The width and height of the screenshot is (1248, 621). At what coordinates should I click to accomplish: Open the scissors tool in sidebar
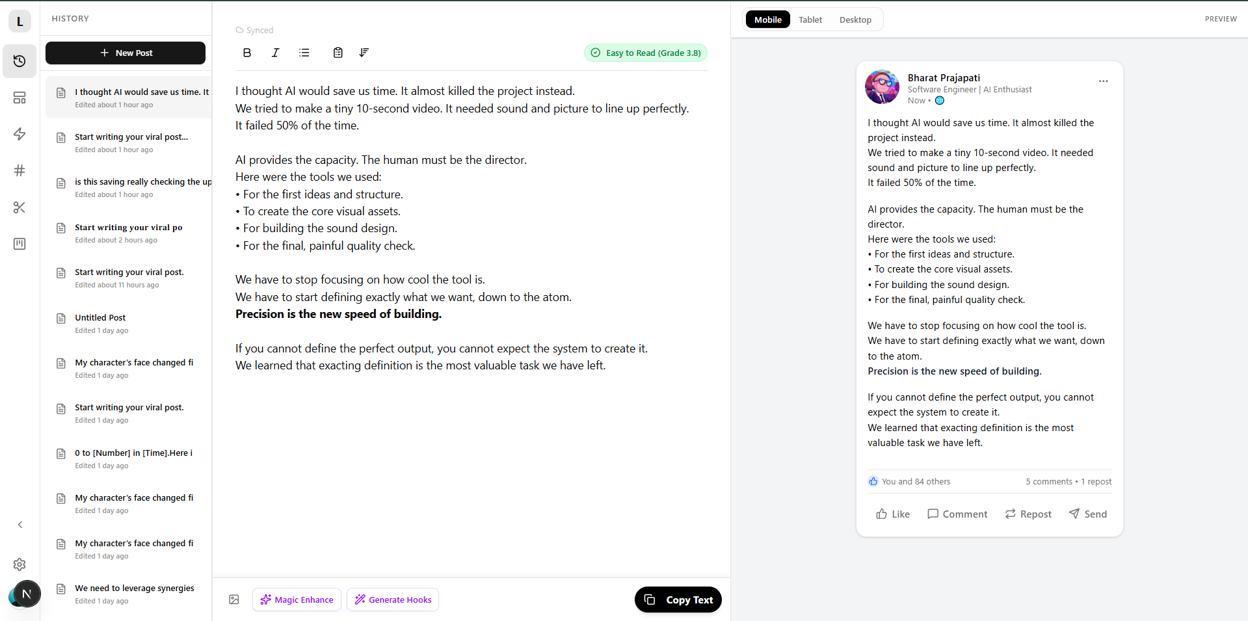[20, 207]
